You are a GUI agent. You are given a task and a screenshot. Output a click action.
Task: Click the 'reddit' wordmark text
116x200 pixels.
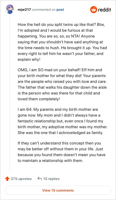coord(105,10)
